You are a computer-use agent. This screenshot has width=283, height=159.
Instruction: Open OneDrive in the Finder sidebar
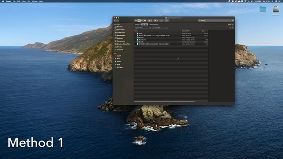coord(119,50)
